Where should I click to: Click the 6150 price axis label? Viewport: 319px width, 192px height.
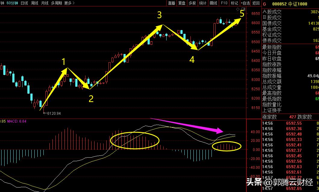[x=256, y=107]
